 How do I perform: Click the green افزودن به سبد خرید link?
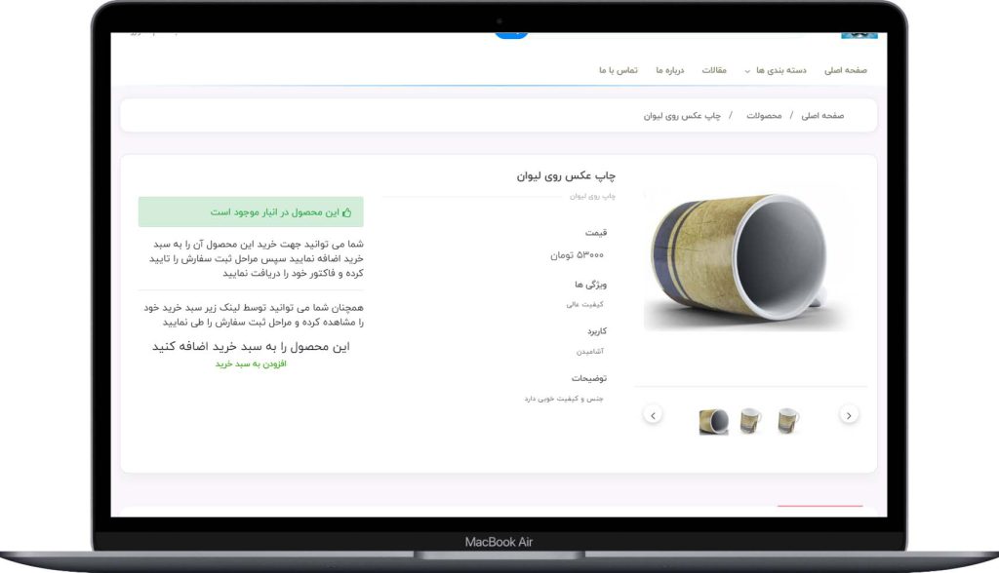(251, 363)
